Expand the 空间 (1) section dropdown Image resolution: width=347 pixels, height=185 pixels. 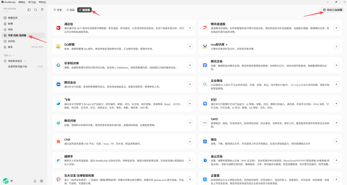[9, 55]
